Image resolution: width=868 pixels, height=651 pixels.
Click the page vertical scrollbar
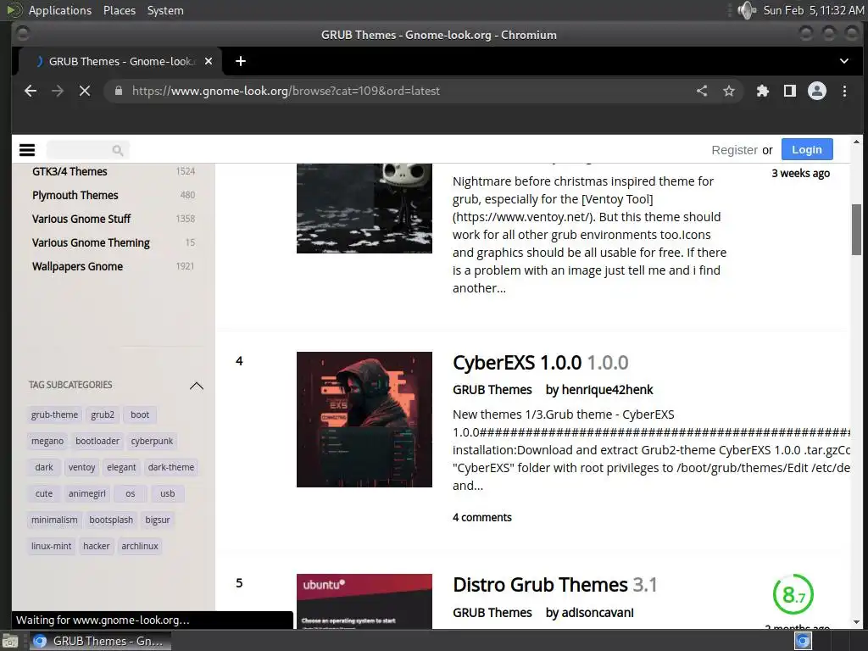pos(856,229)
